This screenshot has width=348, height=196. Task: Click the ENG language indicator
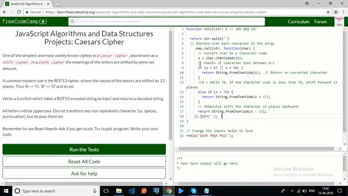312,191
